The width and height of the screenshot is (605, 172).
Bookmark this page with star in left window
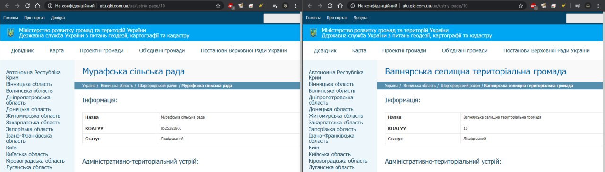click(x=218, y=6)
